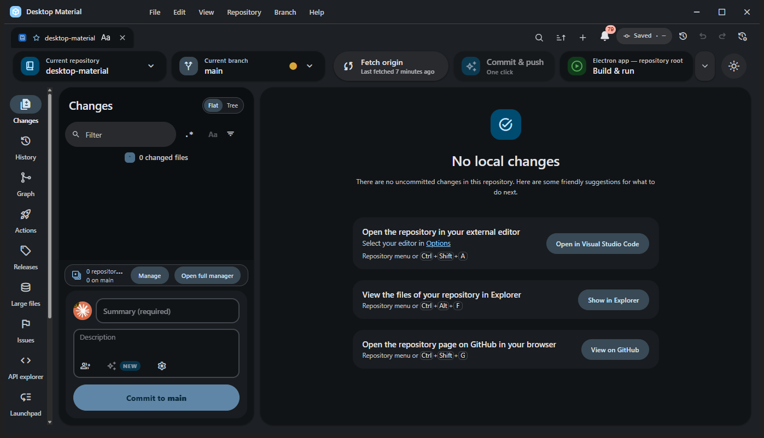Expand the Current repository dropdown
The image size is (764, 438).
coord(90,66)
